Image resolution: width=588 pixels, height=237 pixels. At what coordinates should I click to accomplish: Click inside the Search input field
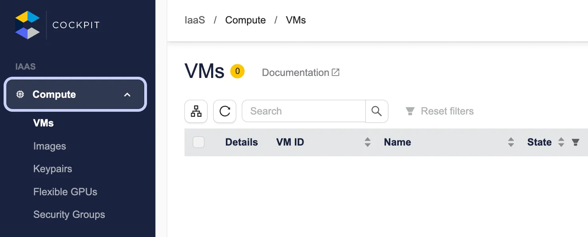303,111
